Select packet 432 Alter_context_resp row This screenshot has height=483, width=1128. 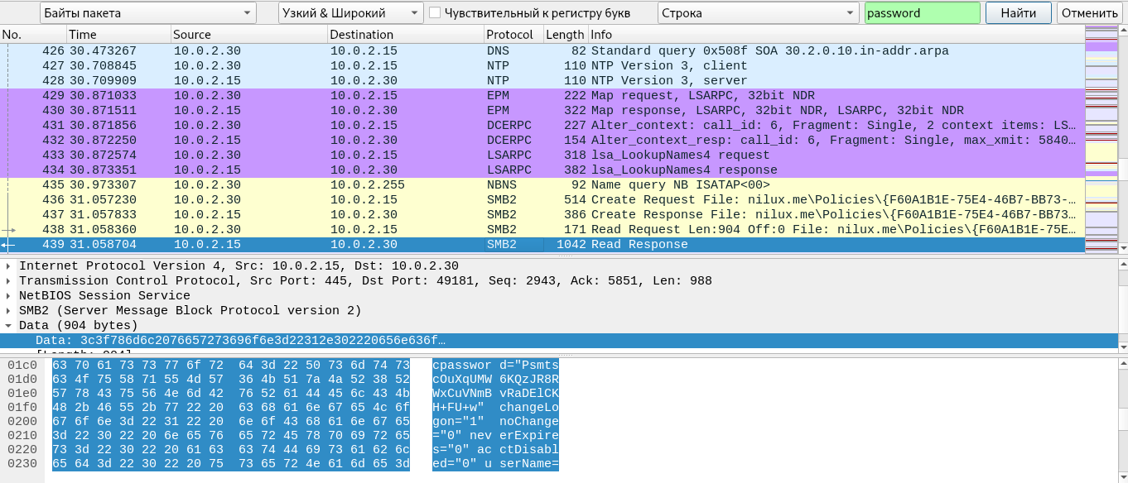(542, 141)
